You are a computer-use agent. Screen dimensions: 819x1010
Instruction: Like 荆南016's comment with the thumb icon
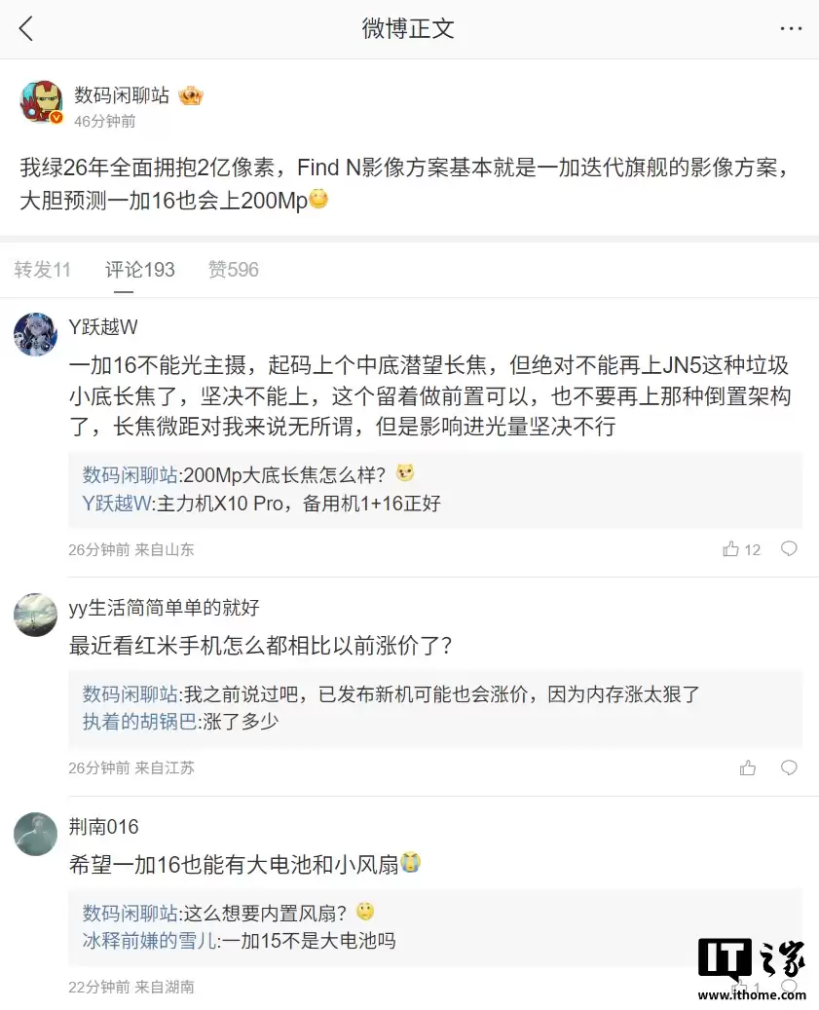[741, 986]
